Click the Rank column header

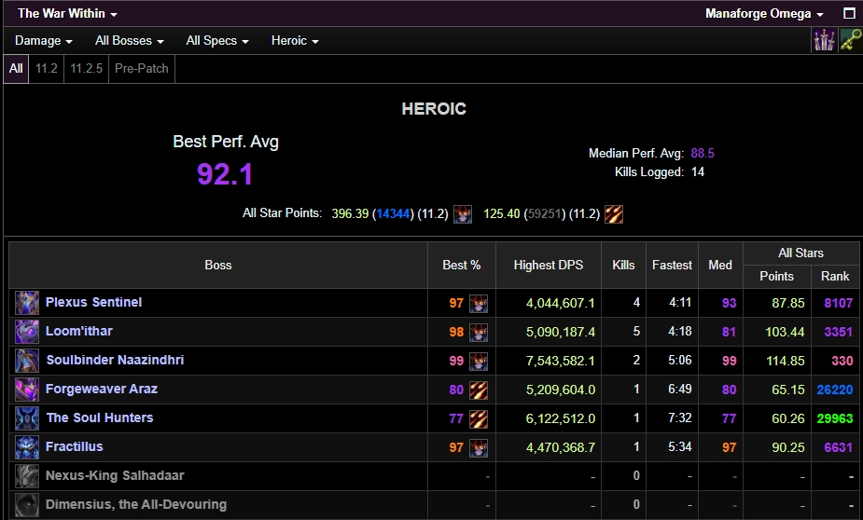point(835,277)
